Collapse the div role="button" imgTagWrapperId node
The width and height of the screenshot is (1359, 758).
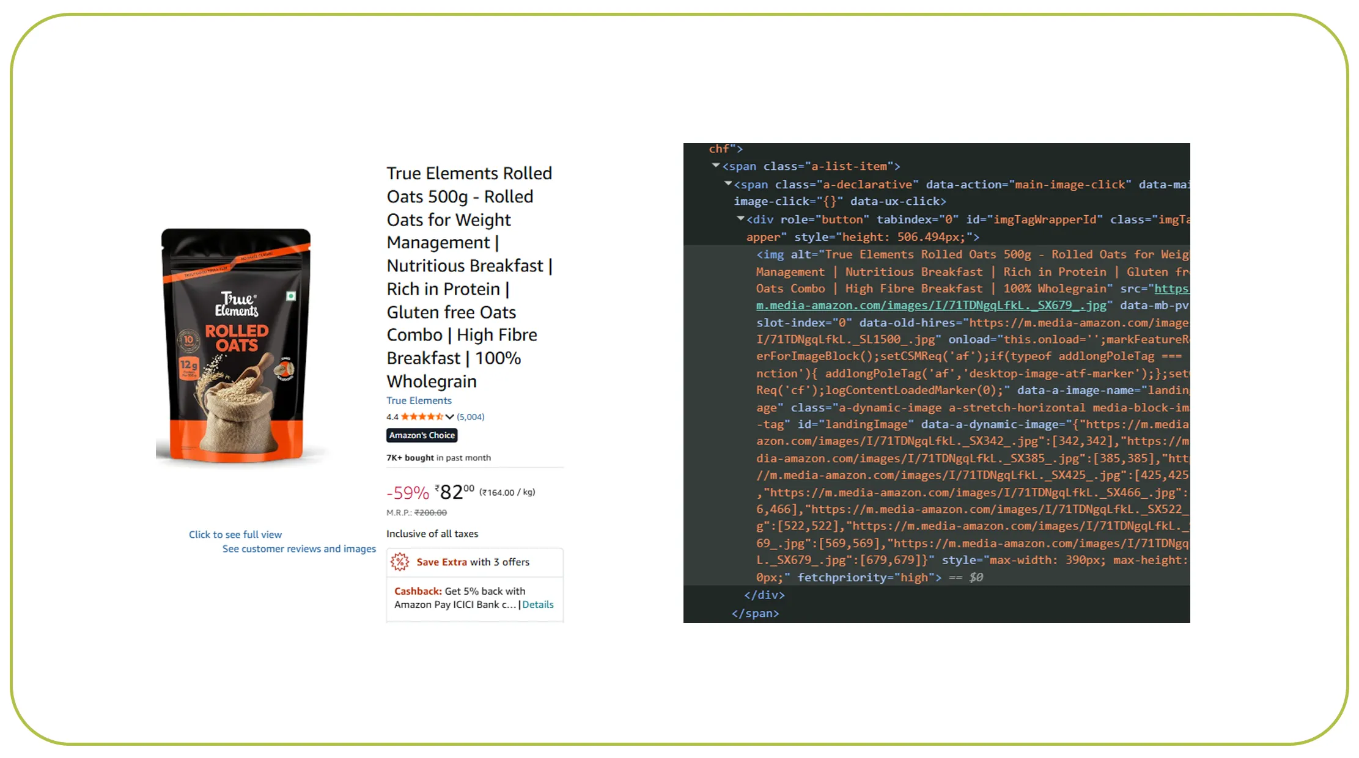click(x=740, y=218)
